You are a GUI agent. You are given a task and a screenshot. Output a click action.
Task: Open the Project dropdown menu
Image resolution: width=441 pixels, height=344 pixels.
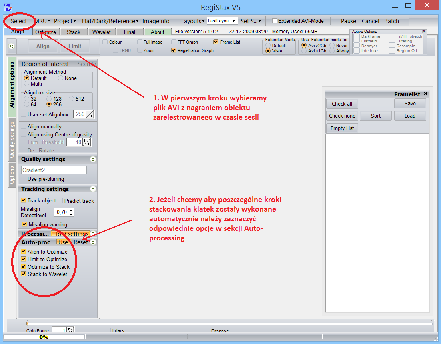point(65,21)
